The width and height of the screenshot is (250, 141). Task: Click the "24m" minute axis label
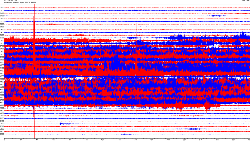201,140
